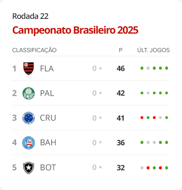Click the Rodada 22 label
Screen dimensions: 182x190
(x=30, y=16)
